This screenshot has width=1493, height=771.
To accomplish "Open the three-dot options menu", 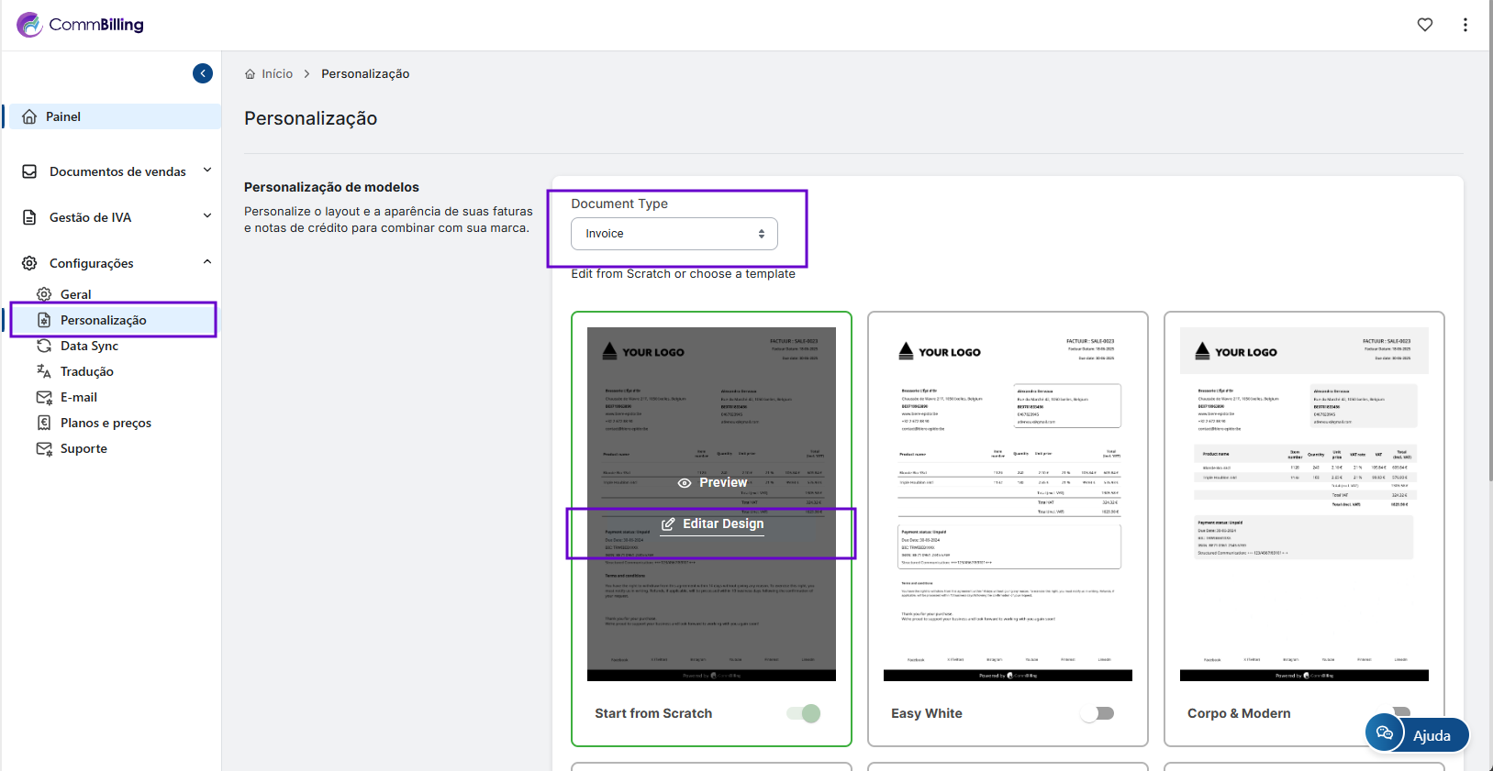I will pyautogui.click(x=1465, y=25).
